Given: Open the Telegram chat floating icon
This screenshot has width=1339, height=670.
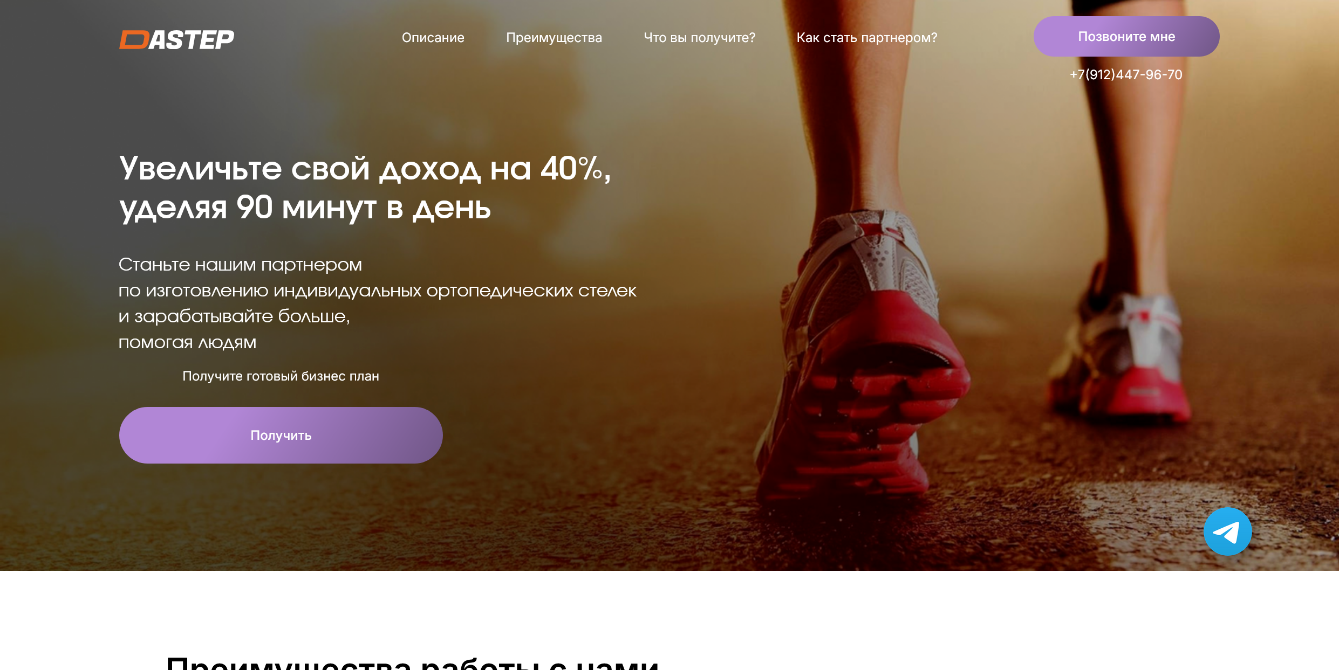Looking at the screenshot, I should click(1227, 531).
